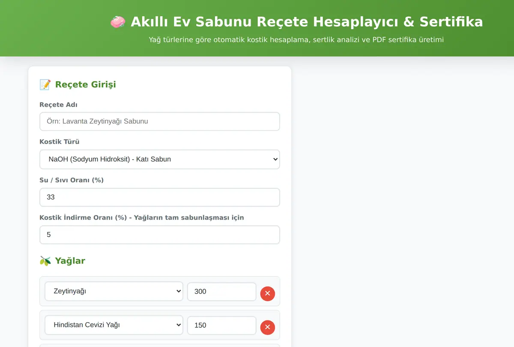
Task: Click the soap emoji in header
Action: point(118,22)
